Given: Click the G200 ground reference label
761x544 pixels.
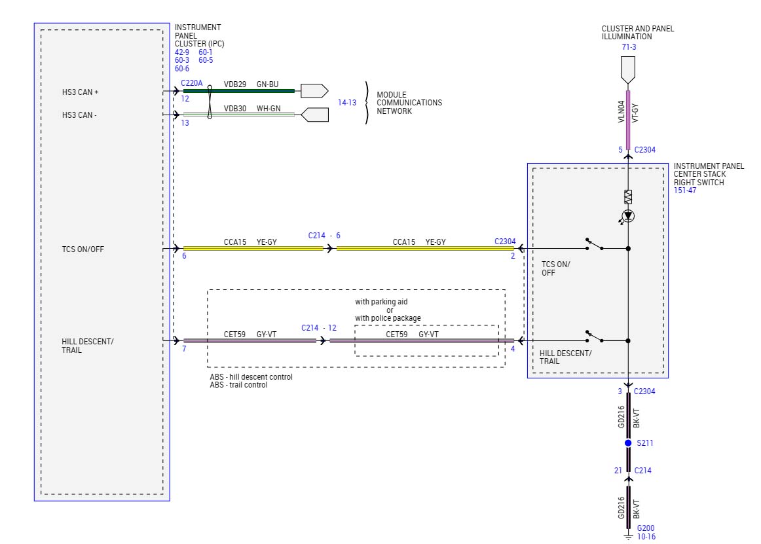Looking at the screenshot, I should tap(645, 528).
